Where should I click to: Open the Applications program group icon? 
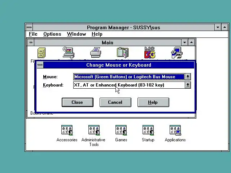[x=175, y=130]
